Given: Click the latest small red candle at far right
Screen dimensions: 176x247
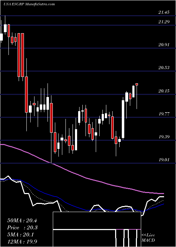Looking at the screenshot, I should click(x=137, y=84).
